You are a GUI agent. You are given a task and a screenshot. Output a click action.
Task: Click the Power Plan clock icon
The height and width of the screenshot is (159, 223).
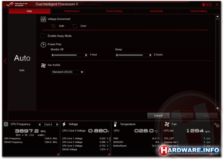coord(43,45)
